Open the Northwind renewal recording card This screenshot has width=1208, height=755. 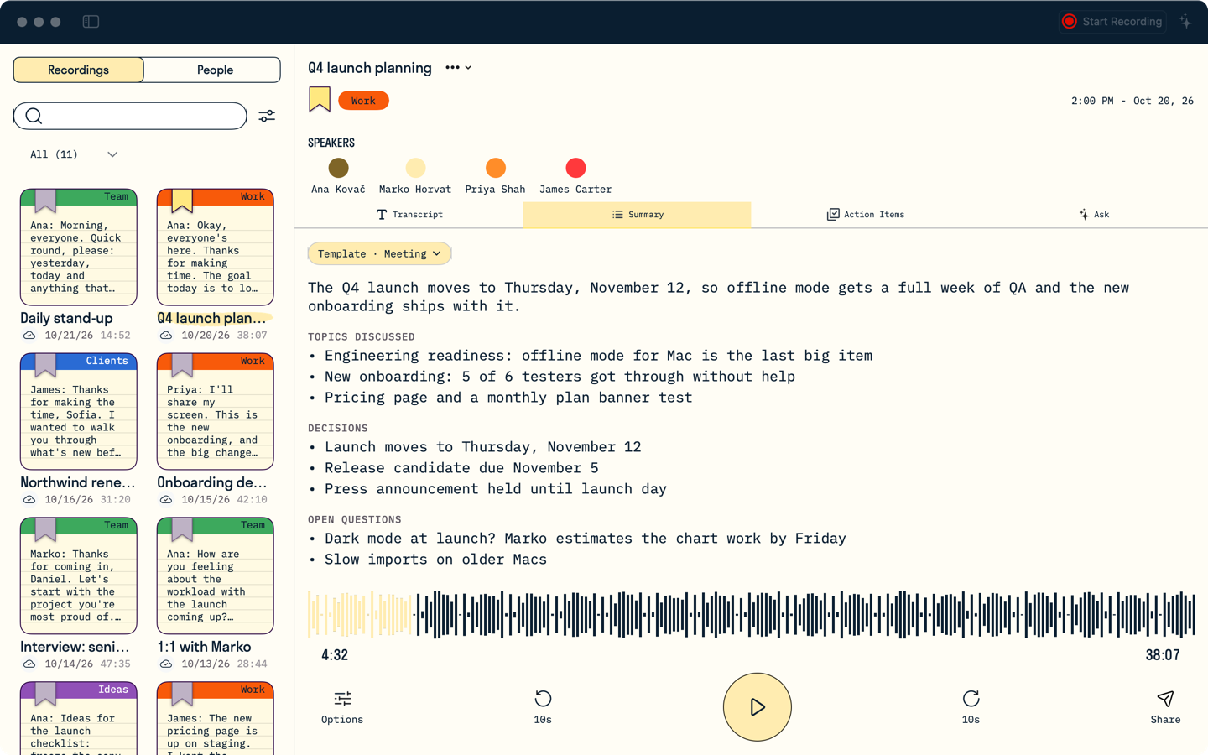[79, 411]
